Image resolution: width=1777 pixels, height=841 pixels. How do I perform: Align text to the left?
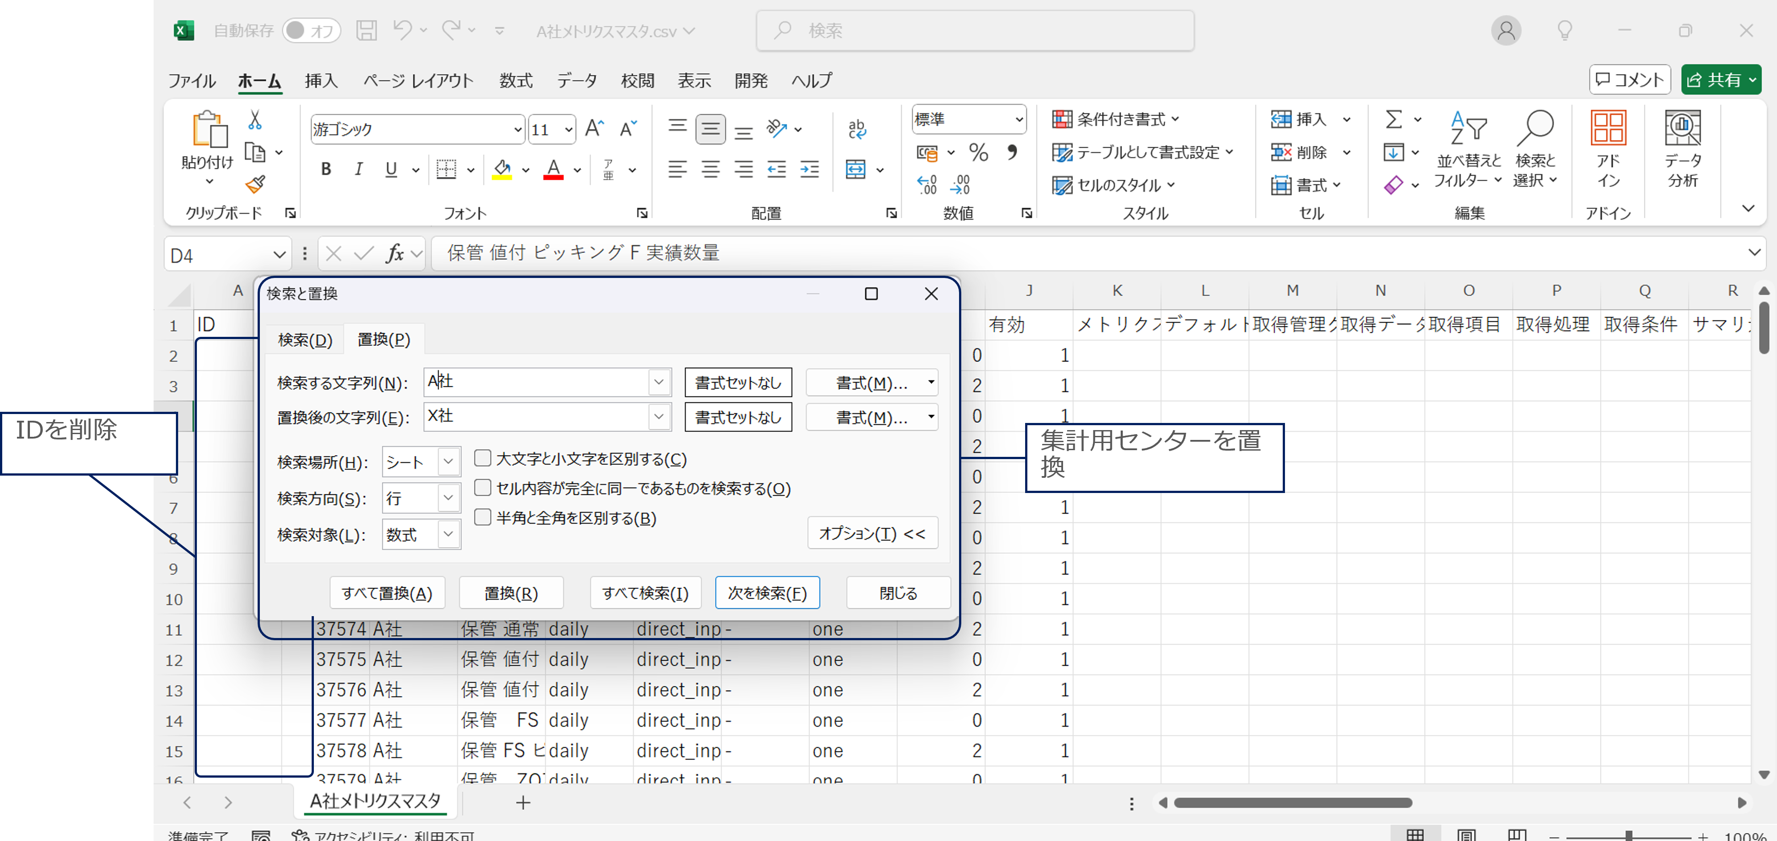(x=677, y=169)
